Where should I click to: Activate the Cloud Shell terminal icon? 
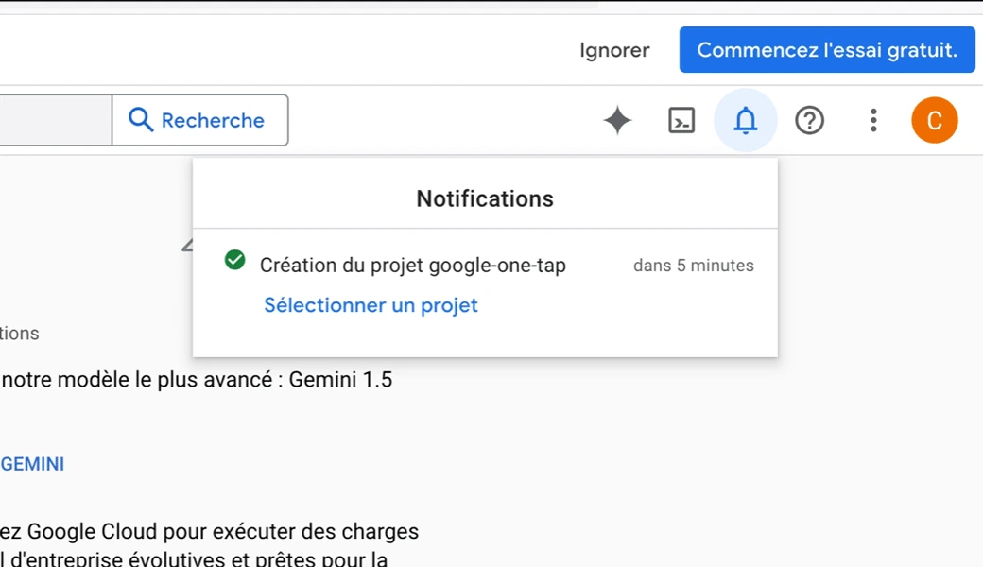point(681,120)
